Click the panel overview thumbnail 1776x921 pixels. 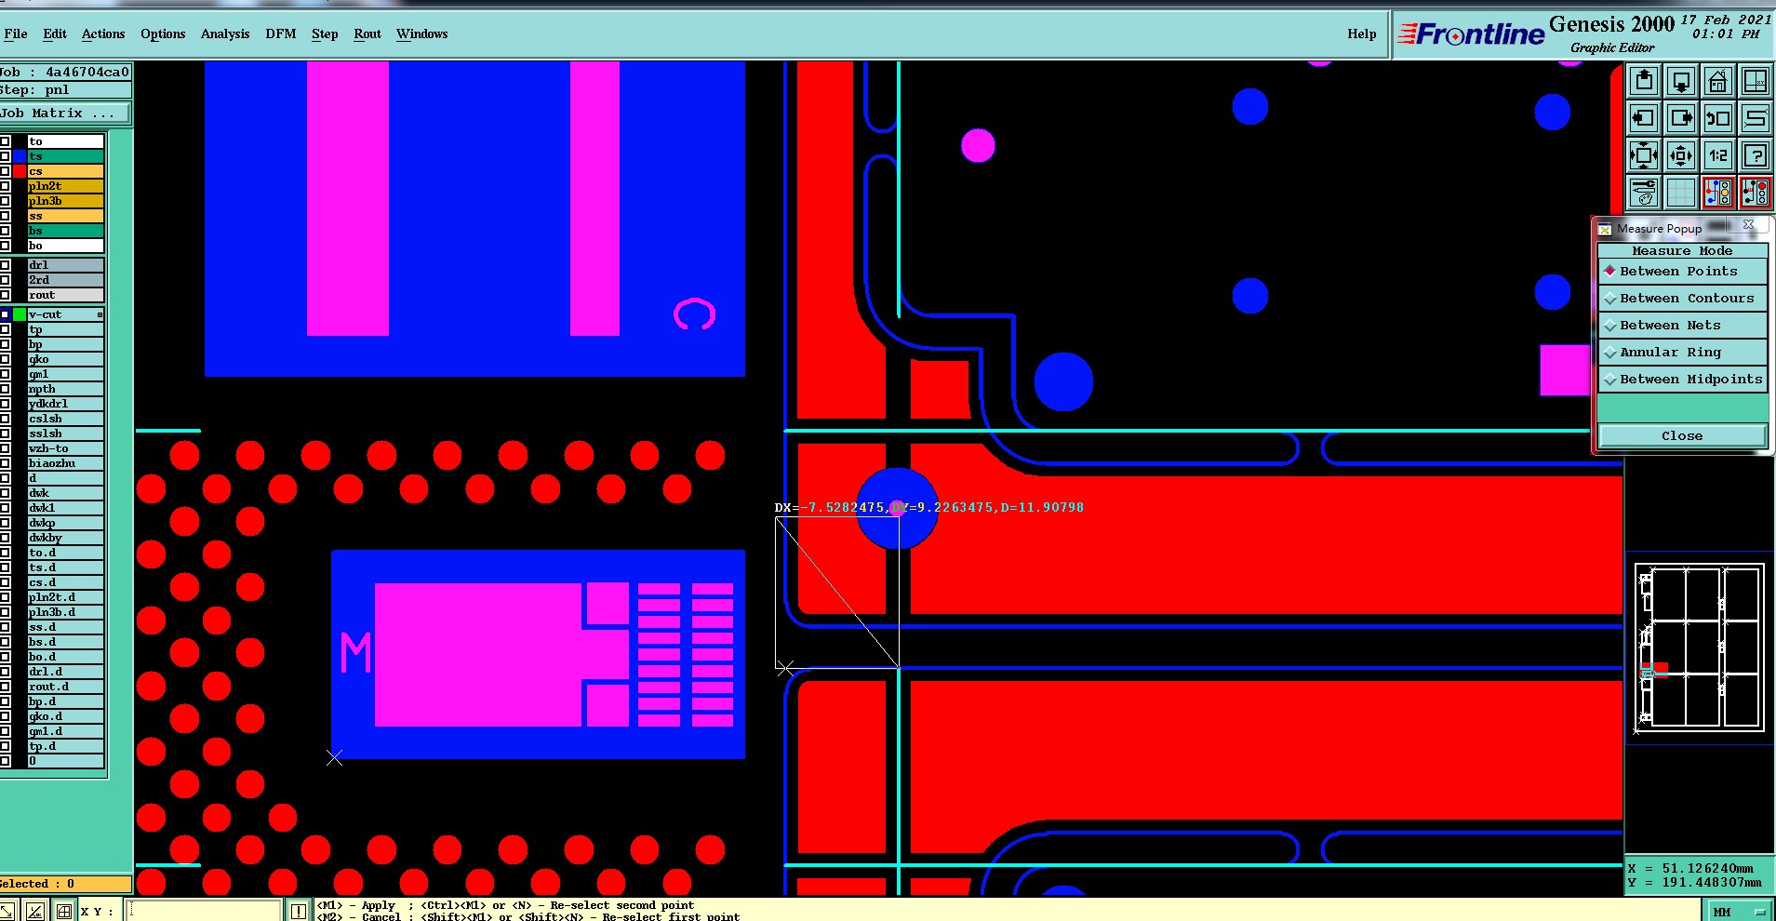coord(1700,648)
